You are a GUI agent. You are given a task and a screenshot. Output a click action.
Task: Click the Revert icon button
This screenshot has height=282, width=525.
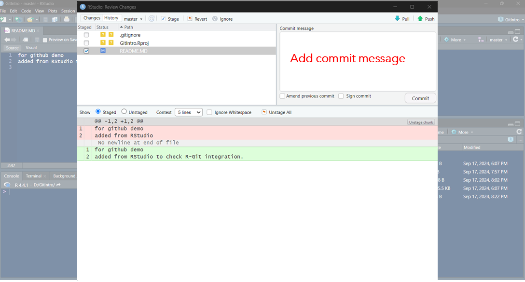click(x=190, y=19)
